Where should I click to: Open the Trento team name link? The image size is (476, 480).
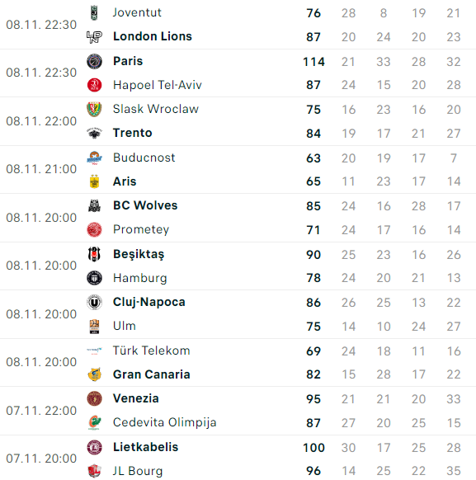[x=133, y=133]
